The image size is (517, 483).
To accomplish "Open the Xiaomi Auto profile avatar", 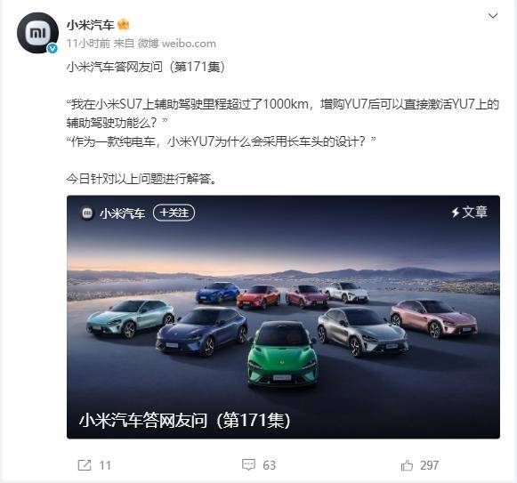I will [x=37, y=33].
